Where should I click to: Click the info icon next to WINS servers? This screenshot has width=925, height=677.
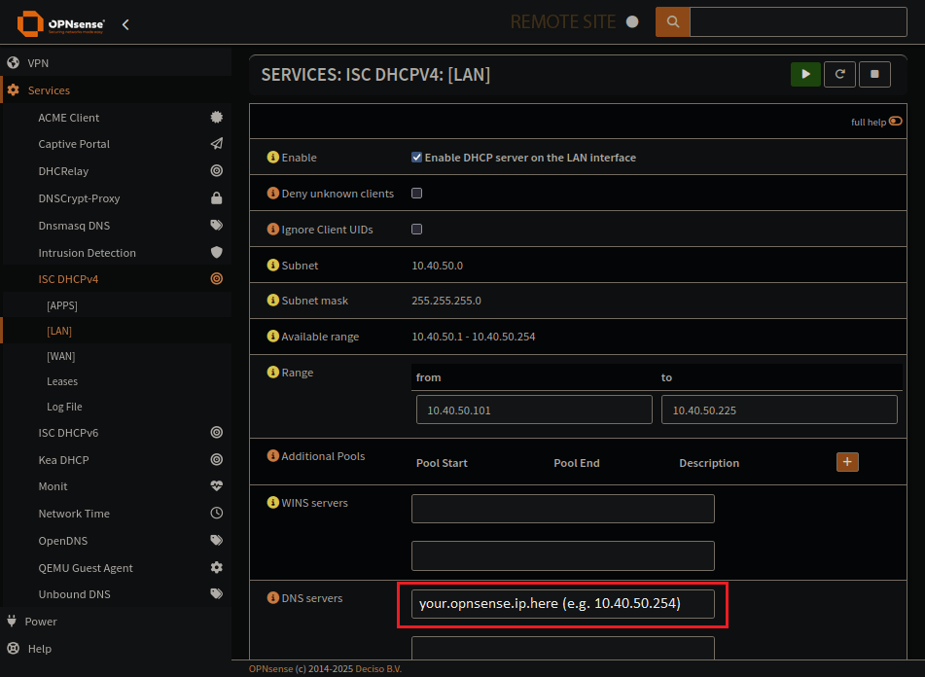point(272,502)
